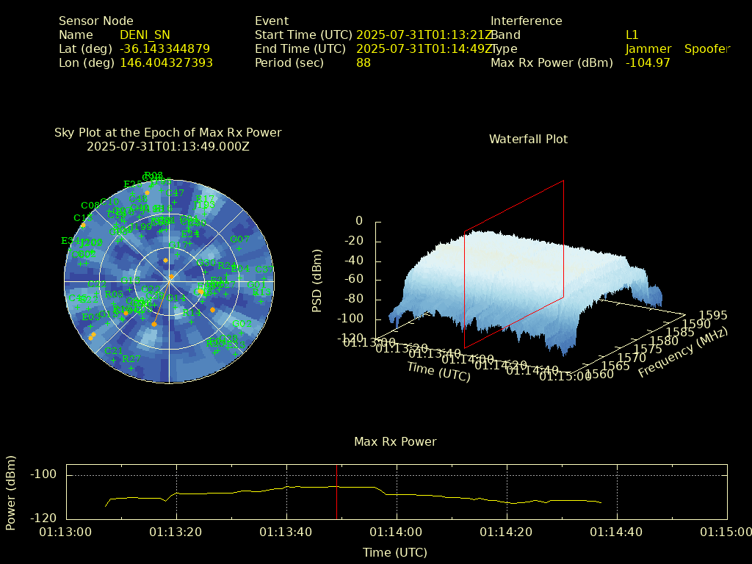
Task: Click the Max Rx Power value -104.97
Action: 648,62
